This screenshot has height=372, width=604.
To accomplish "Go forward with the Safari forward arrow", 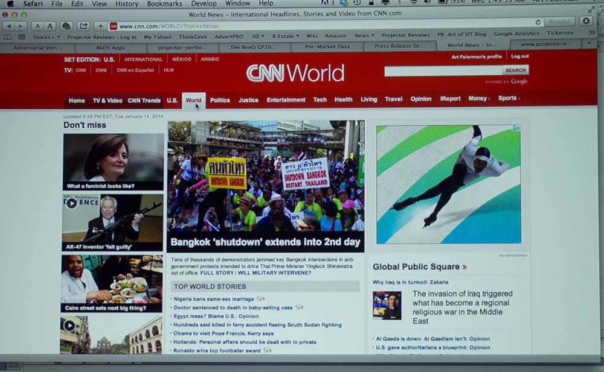I will point(21,26).
